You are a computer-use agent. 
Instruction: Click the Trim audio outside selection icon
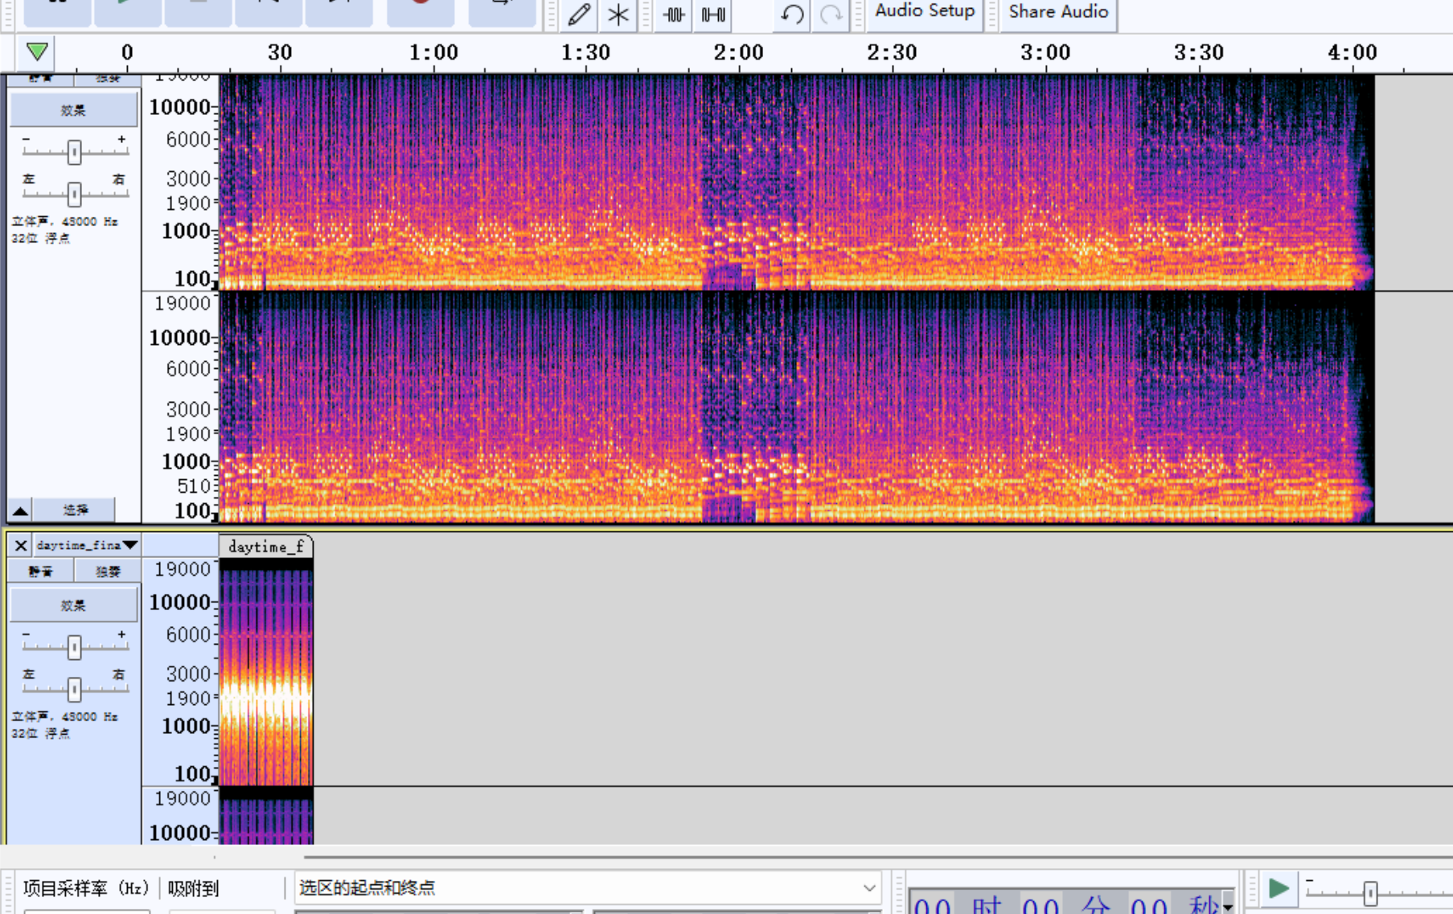tap(674, 14)
